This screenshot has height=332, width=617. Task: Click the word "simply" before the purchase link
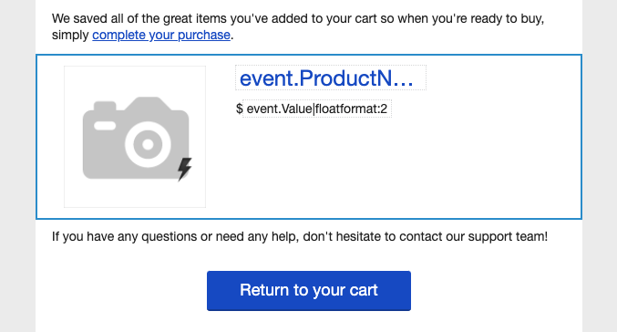[x=70, y=35]
